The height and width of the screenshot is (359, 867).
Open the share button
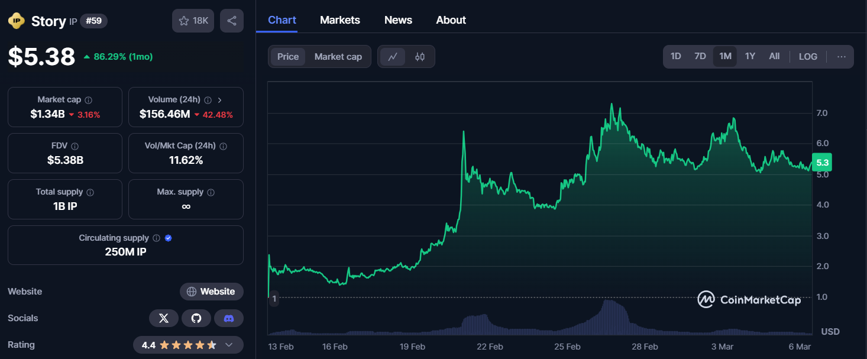point(232,21)
